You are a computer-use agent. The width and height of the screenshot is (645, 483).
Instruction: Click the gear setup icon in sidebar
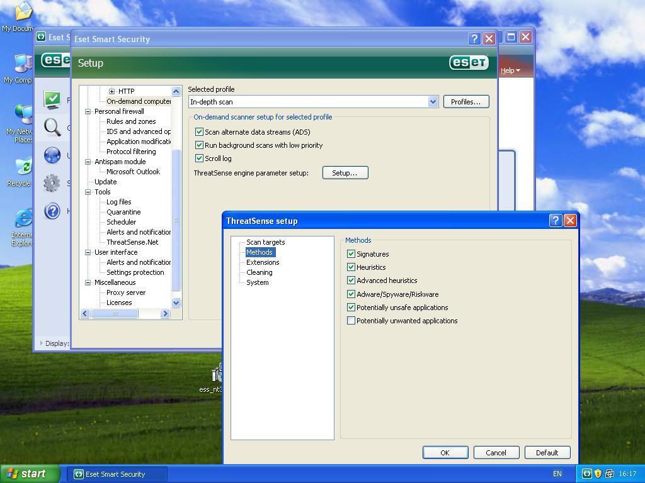(x=52, y=183)
